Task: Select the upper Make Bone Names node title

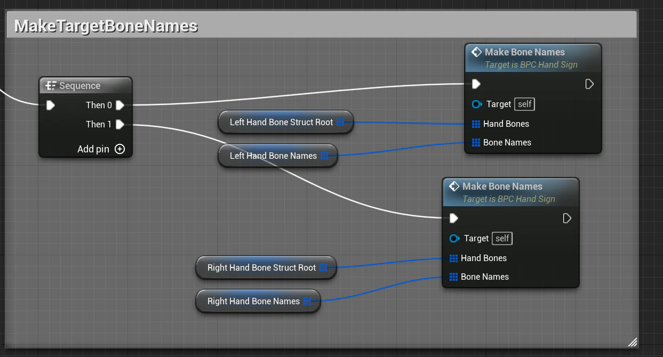Action: point(525,52)
